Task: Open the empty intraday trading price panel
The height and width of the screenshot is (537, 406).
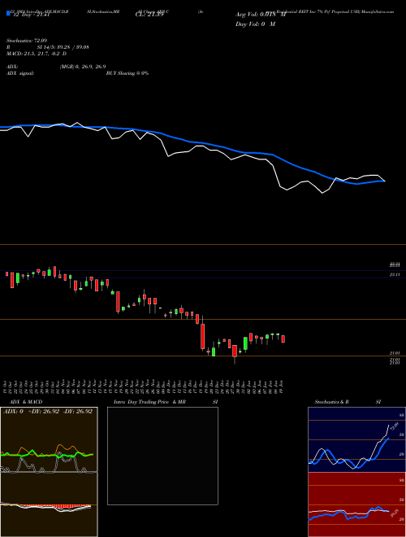Action: 162,456
